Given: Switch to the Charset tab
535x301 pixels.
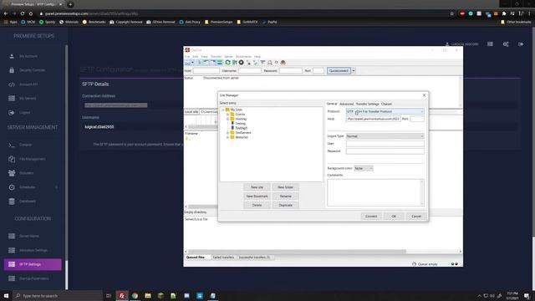Looking at the screenshot, I should pos(386,104).
